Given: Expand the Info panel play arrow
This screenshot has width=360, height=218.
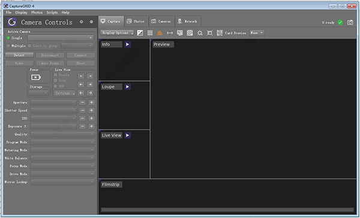Looking at the screenshot, I should (127, 44).
